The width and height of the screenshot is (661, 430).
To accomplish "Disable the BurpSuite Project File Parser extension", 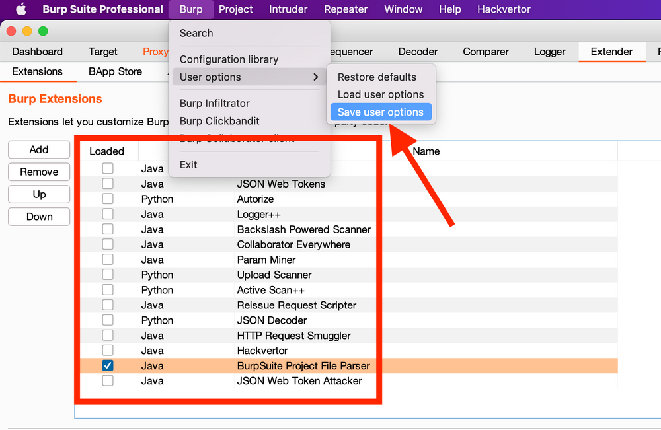I will [x=108, y=365].
